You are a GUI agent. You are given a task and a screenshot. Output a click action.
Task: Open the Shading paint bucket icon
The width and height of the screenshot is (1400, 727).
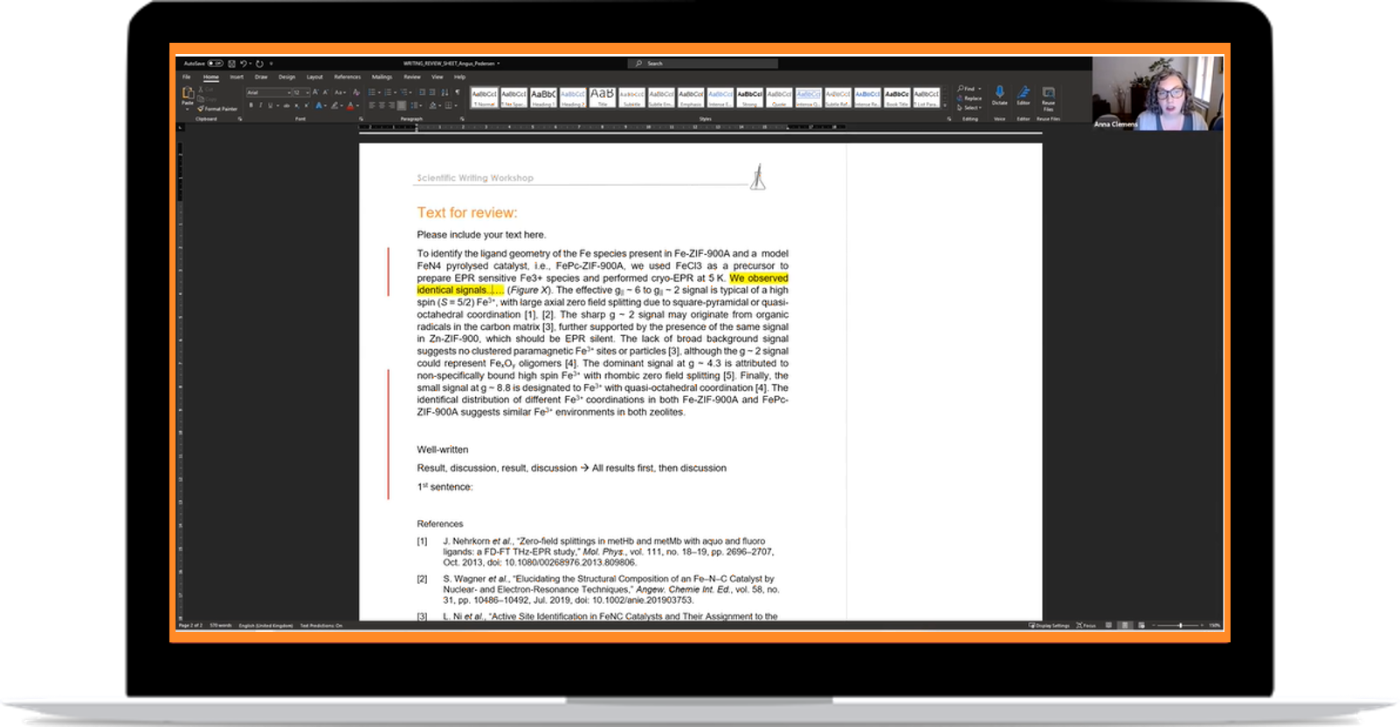434,106
